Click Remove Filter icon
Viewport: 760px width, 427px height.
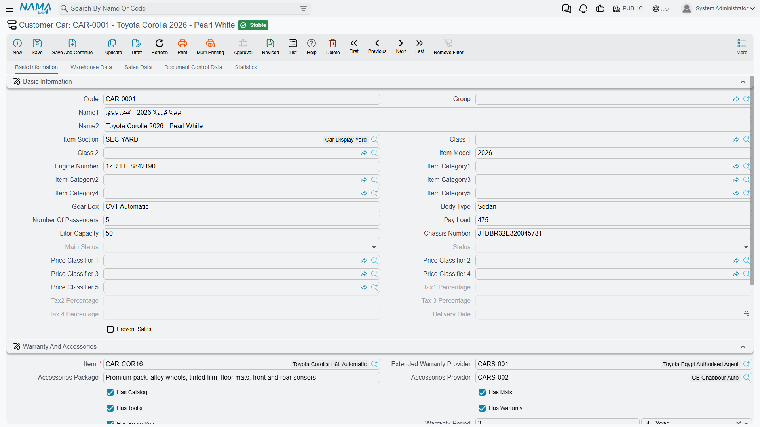pyautogui.click(x=448, y=43)
